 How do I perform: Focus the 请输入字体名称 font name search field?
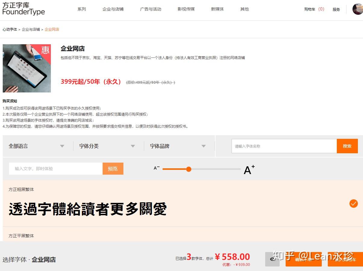(x=284, y=146)
